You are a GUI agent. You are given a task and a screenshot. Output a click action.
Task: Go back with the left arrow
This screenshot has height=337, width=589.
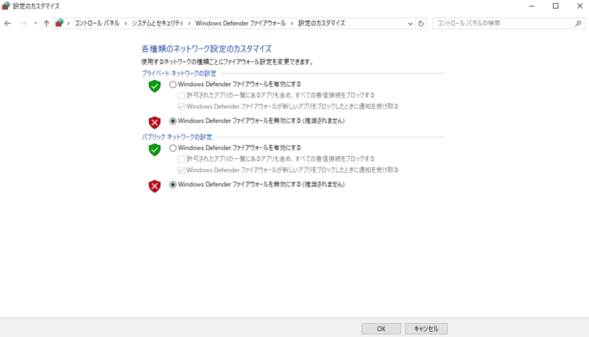point(7,24)
